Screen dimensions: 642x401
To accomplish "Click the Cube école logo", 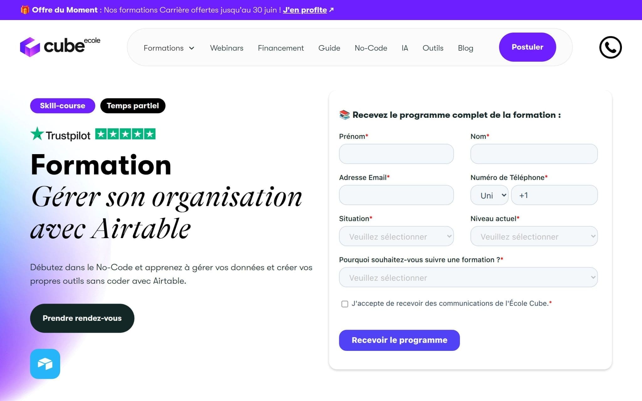I will (60, 47).
